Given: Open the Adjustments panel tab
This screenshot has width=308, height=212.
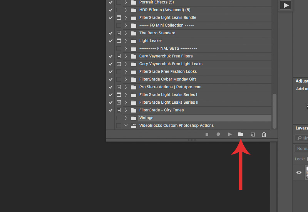Looking at the screenshot, I should coord(302,81).
